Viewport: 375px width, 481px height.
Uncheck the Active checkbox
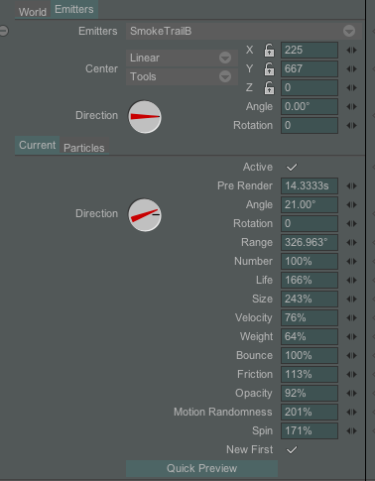[x=292, y=168]
